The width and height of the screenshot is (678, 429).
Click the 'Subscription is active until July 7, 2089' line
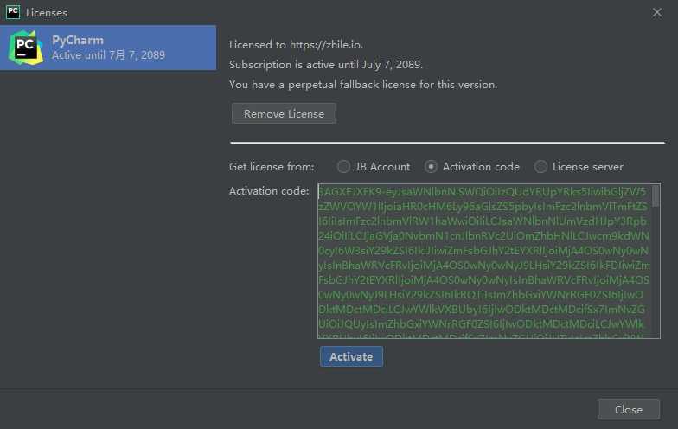tap(326, 65)
